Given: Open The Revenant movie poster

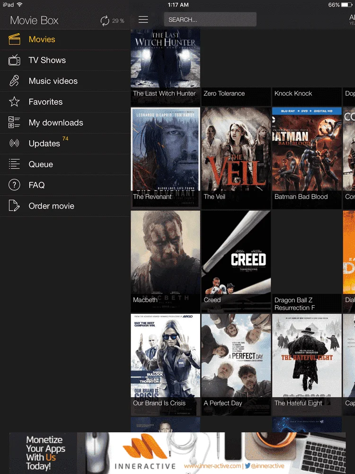Looking at the screenshot, I should tap(165, 157).
